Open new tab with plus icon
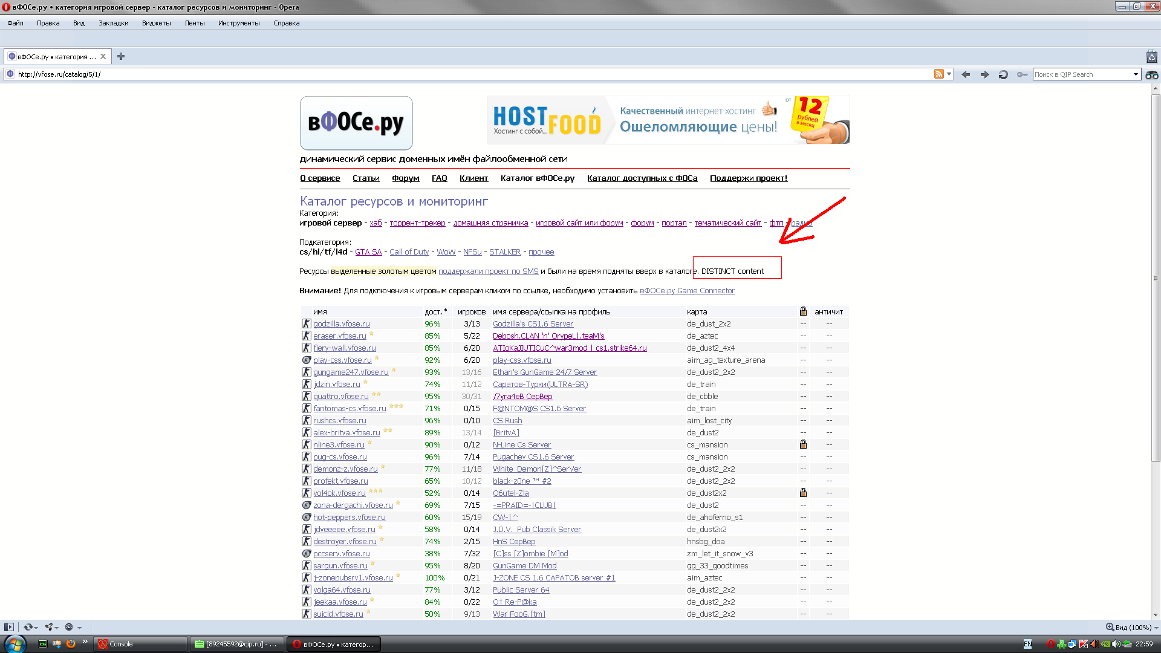 pyautogui.click(x=121, y=56)
